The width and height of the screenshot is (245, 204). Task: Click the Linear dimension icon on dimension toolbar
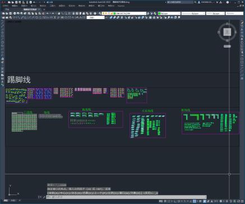pyautogui.click(x=15, y=17)
